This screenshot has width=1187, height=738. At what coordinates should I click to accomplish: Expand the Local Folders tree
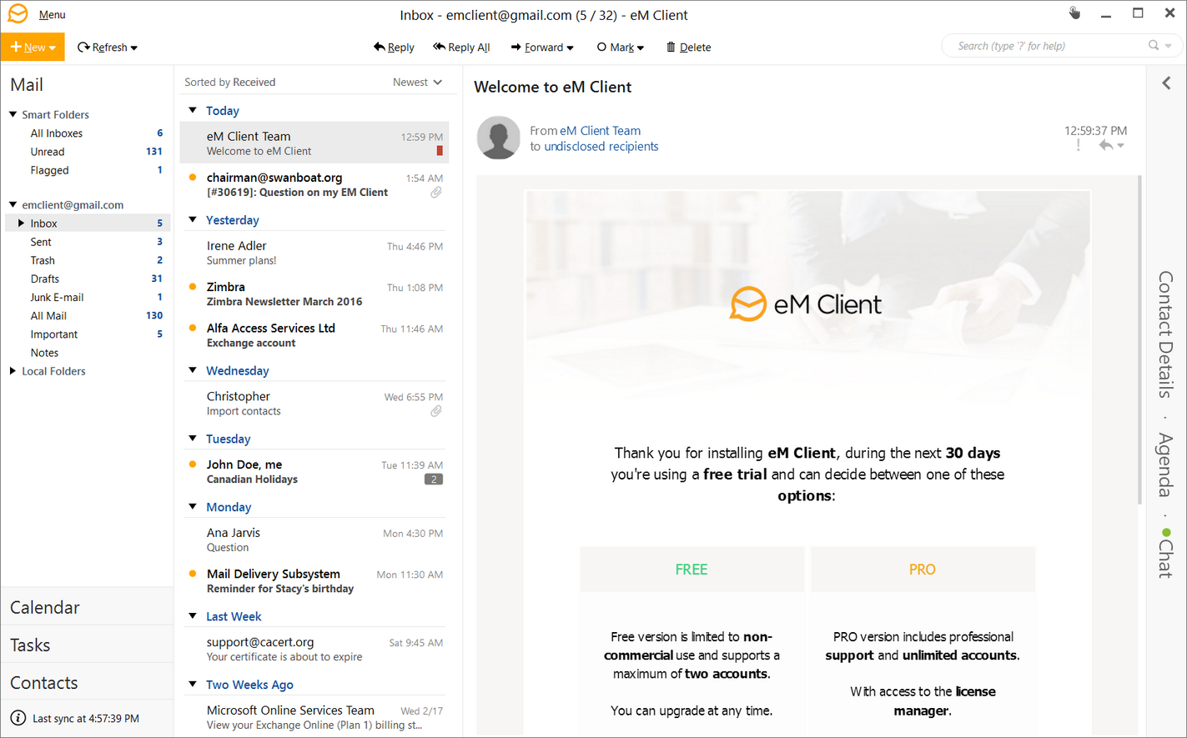tap(13, 371)
